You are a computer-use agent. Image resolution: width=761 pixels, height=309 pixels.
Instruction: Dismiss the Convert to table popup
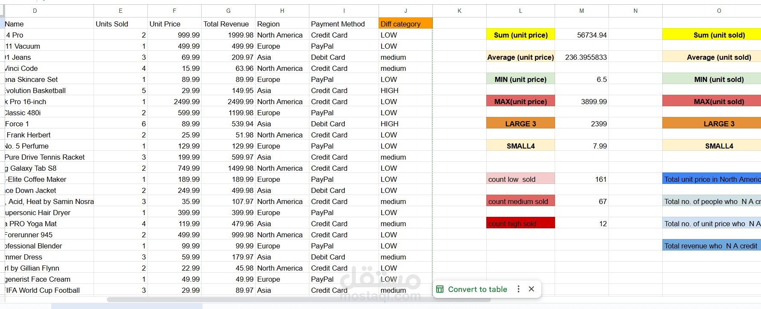click(x=531, y=289)
